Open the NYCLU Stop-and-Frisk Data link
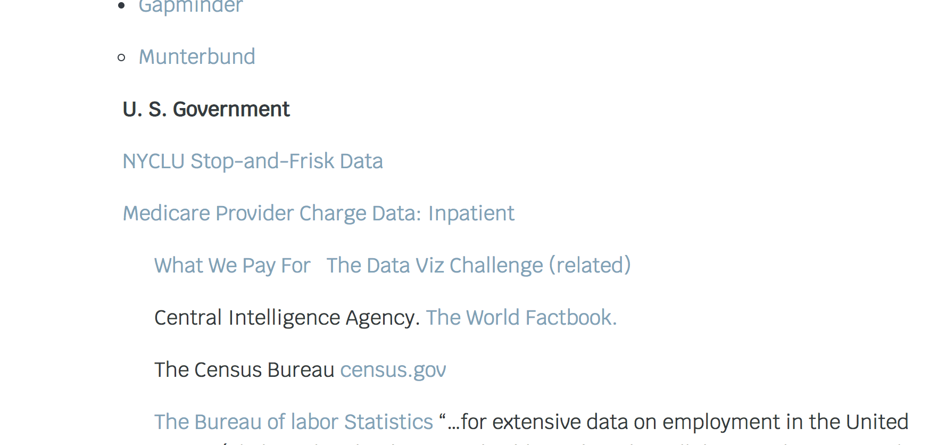This screenshot has width=946, height=445. tap(253, 161)
